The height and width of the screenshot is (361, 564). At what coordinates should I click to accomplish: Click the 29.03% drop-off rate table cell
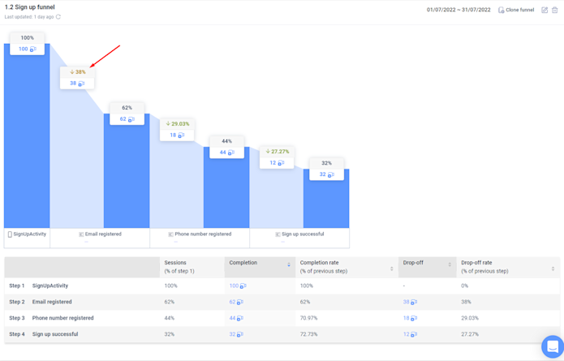point(470,318)
